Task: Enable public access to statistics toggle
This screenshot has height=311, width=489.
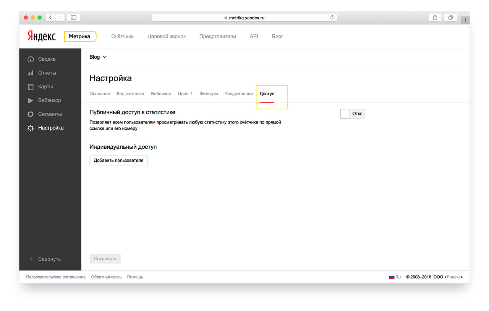Action: [x=352, y=114]
